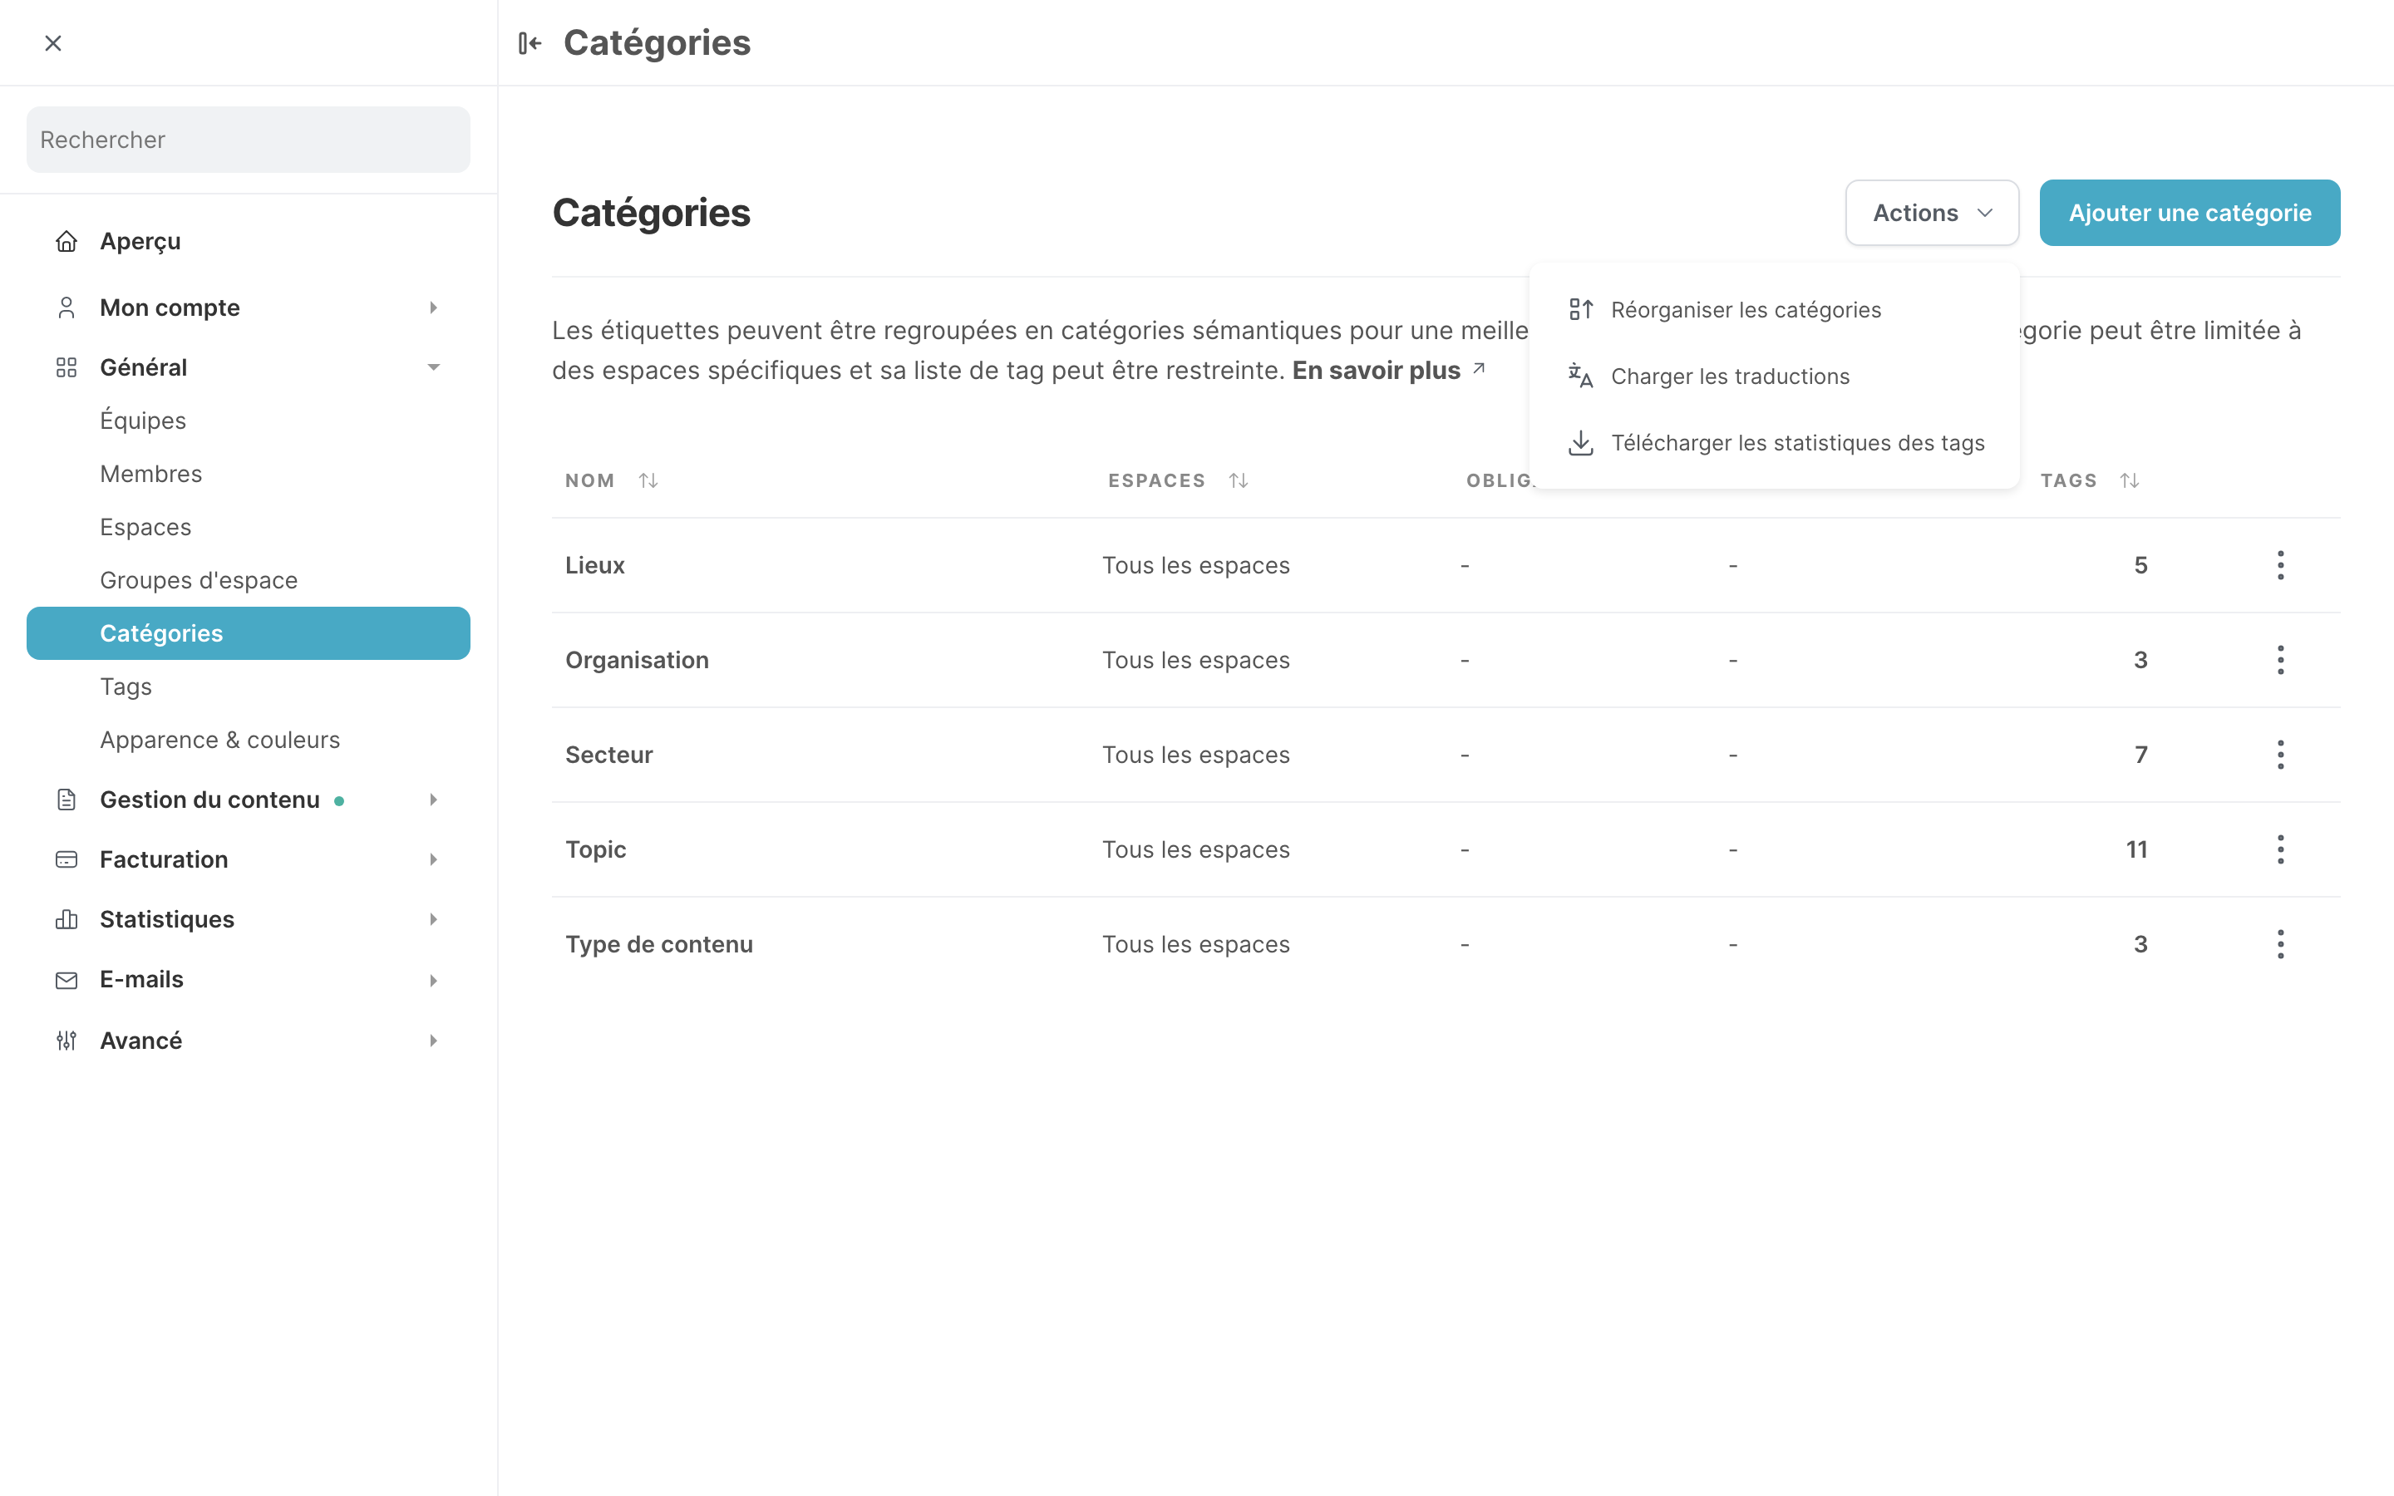2394x1496 pixels.
Task: Click the Avancé sliders icon
Action: (66, 1040)
